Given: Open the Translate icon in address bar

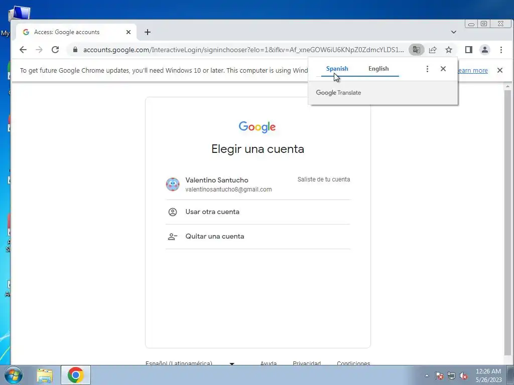Looking at the screenshot, I should point(416,50).
